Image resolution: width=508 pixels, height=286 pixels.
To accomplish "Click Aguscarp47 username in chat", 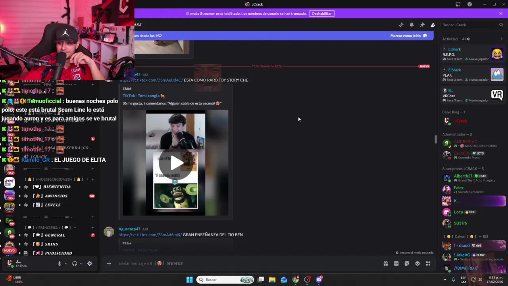I will [129, 229].
